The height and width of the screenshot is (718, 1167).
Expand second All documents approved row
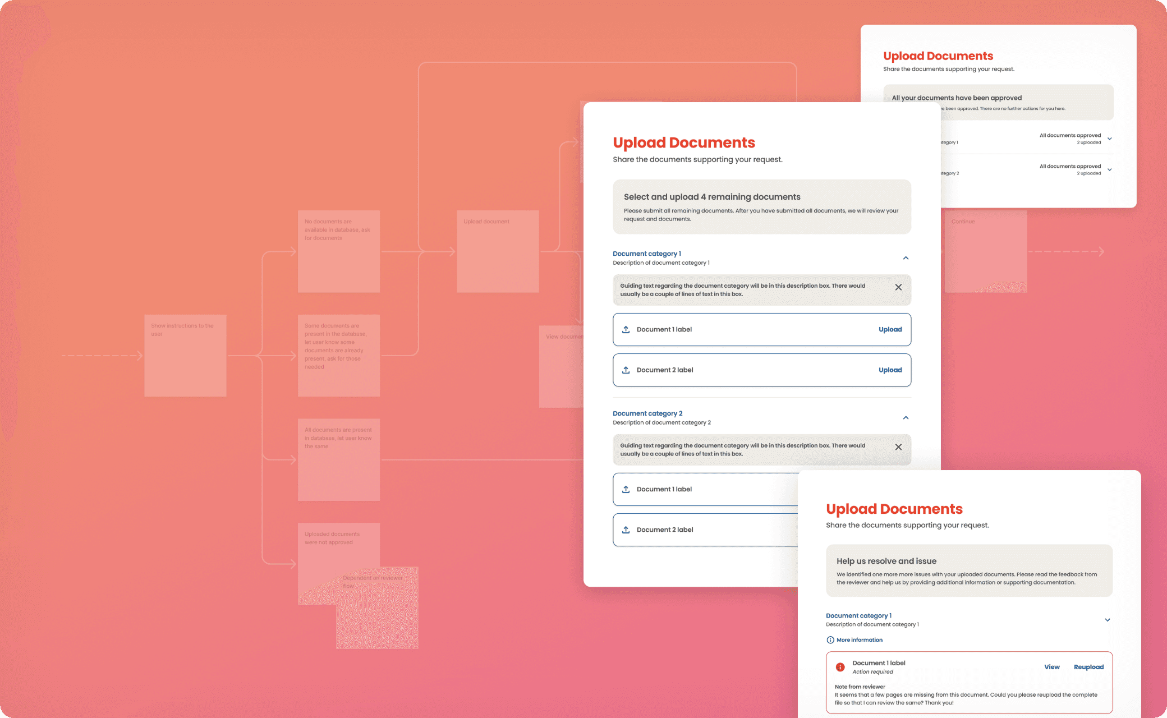[x=1109, y=169]
